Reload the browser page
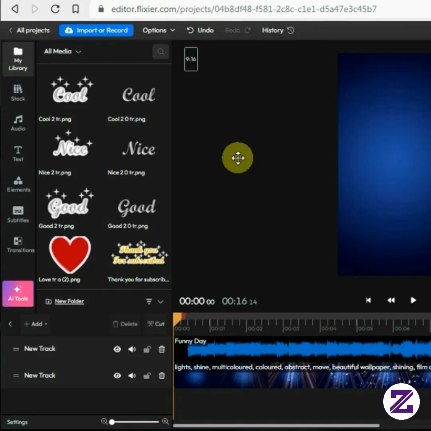The height and width of the screenshot is (431, 431). (x=55, y=9)
